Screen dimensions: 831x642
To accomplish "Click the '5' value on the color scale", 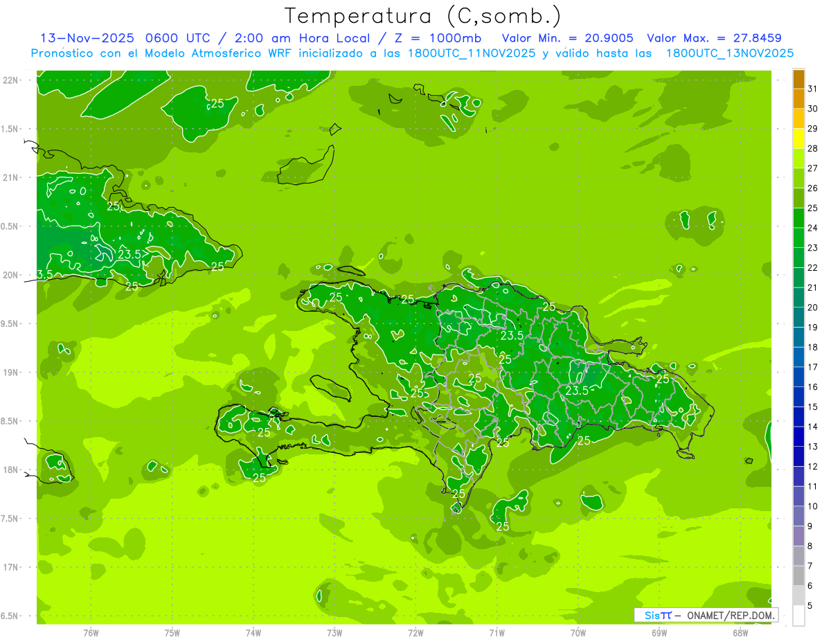I will coord(810,606).
